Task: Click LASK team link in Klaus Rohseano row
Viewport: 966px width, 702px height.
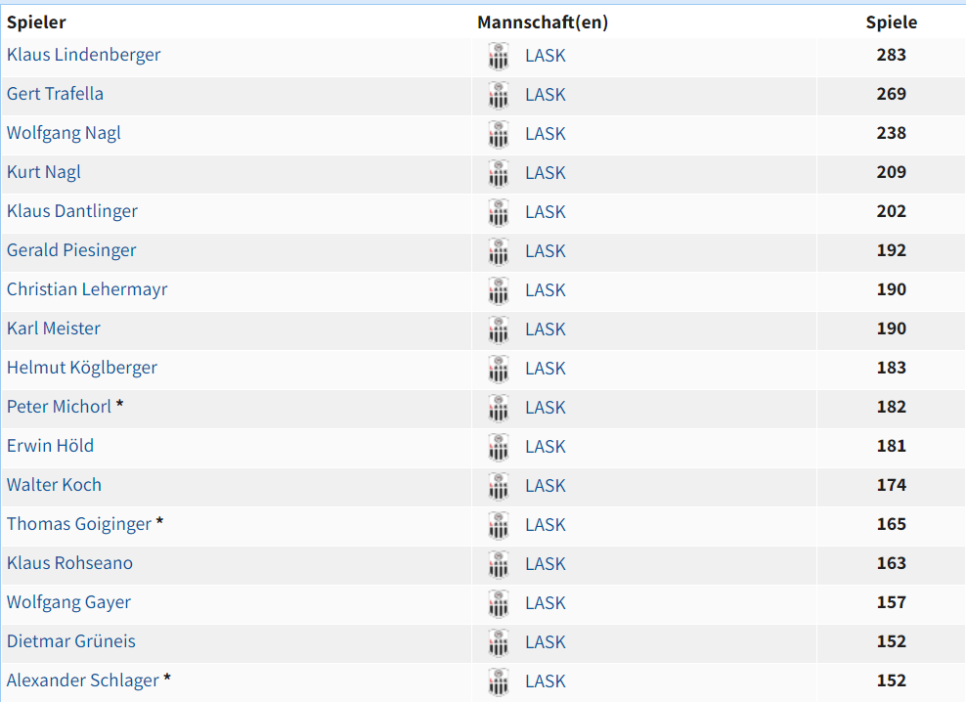Action: click(x=546, y=564)
